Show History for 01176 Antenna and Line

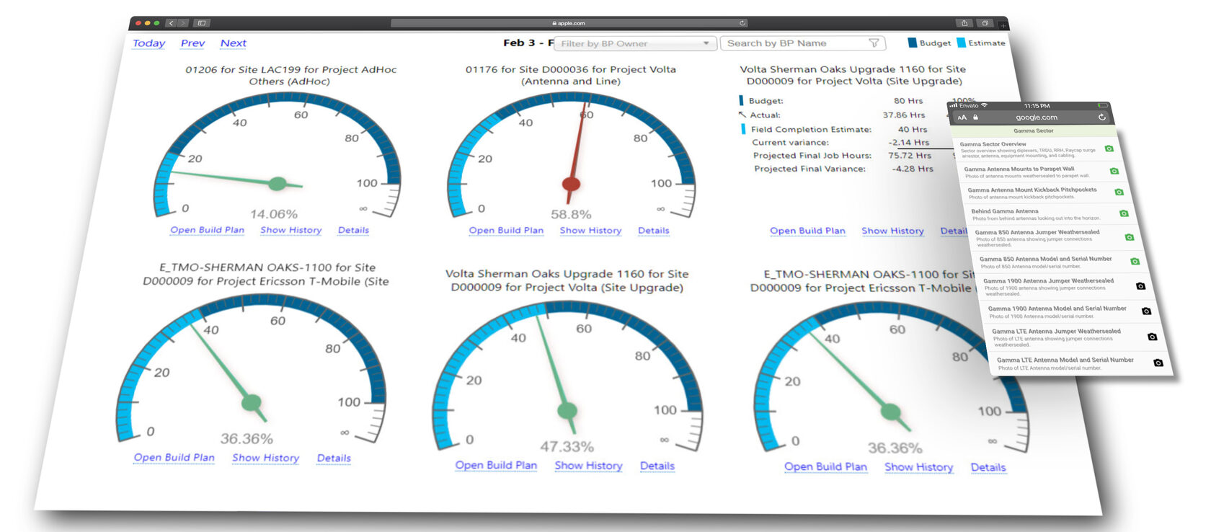(x=590, y=231)
